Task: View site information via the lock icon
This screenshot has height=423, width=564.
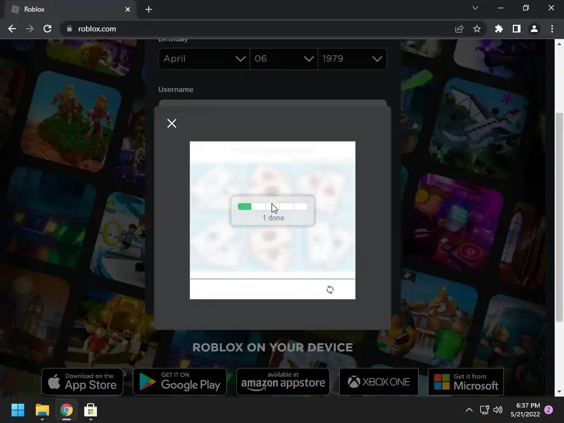Action: click(x=69, y=29)
